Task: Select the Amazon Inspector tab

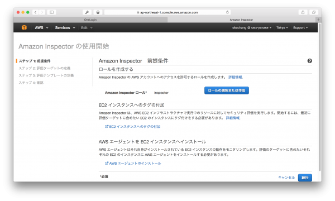Action: [241, 20]
